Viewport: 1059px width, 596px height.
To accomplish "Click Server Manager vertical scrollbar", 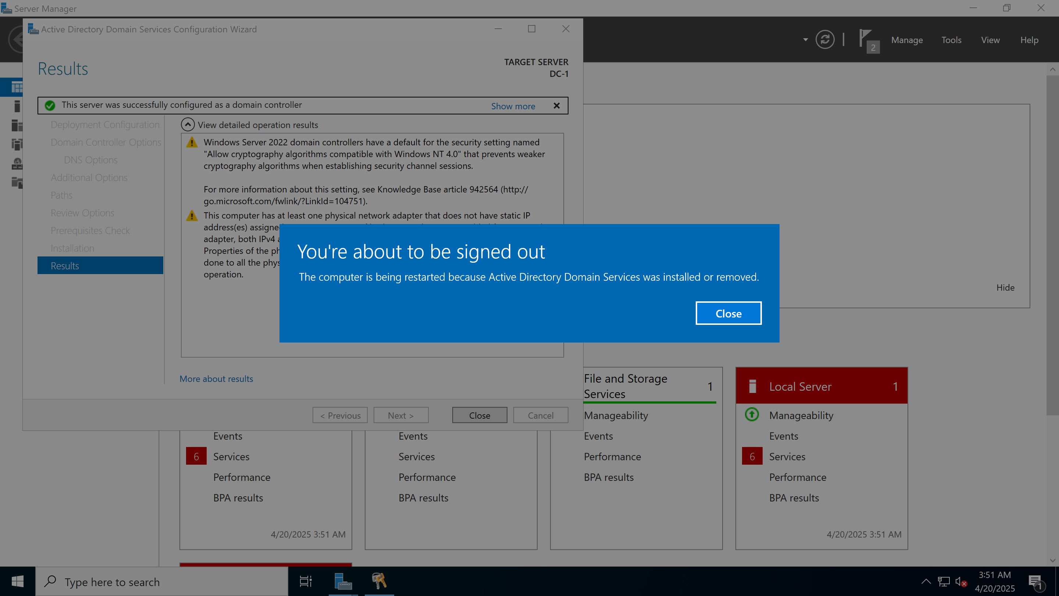I will 1052,245.
